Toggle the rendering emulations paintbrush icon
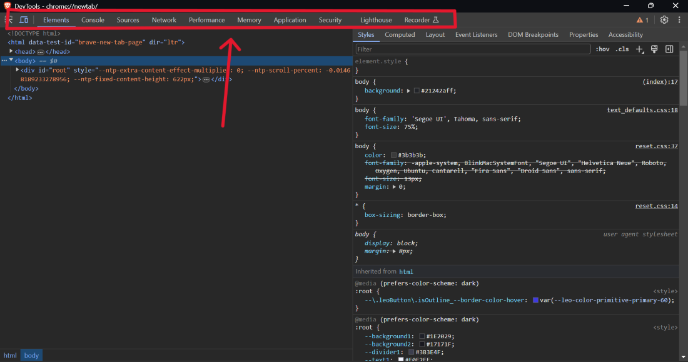The image size is (688, 362). (654, 49)
